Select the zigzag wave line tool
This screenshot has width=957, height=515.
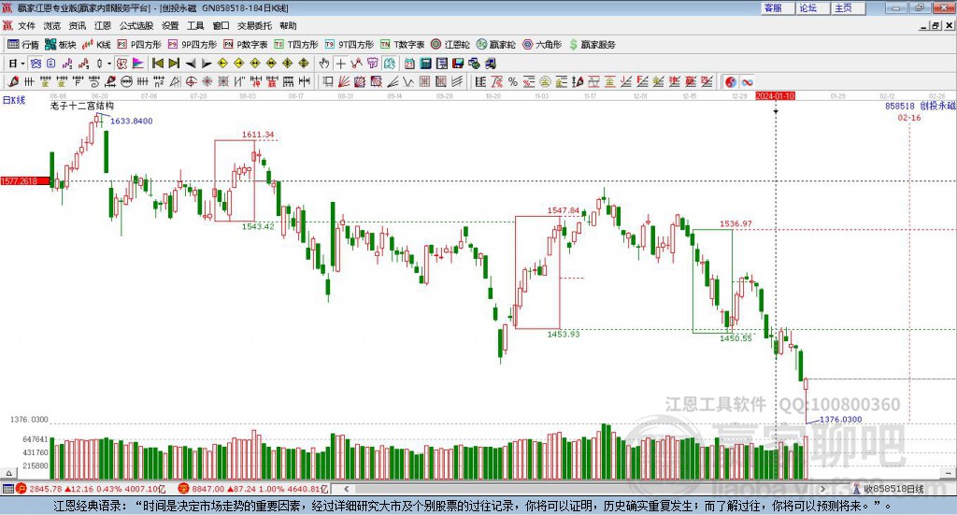pyautogui.click(x=408, y=81)
